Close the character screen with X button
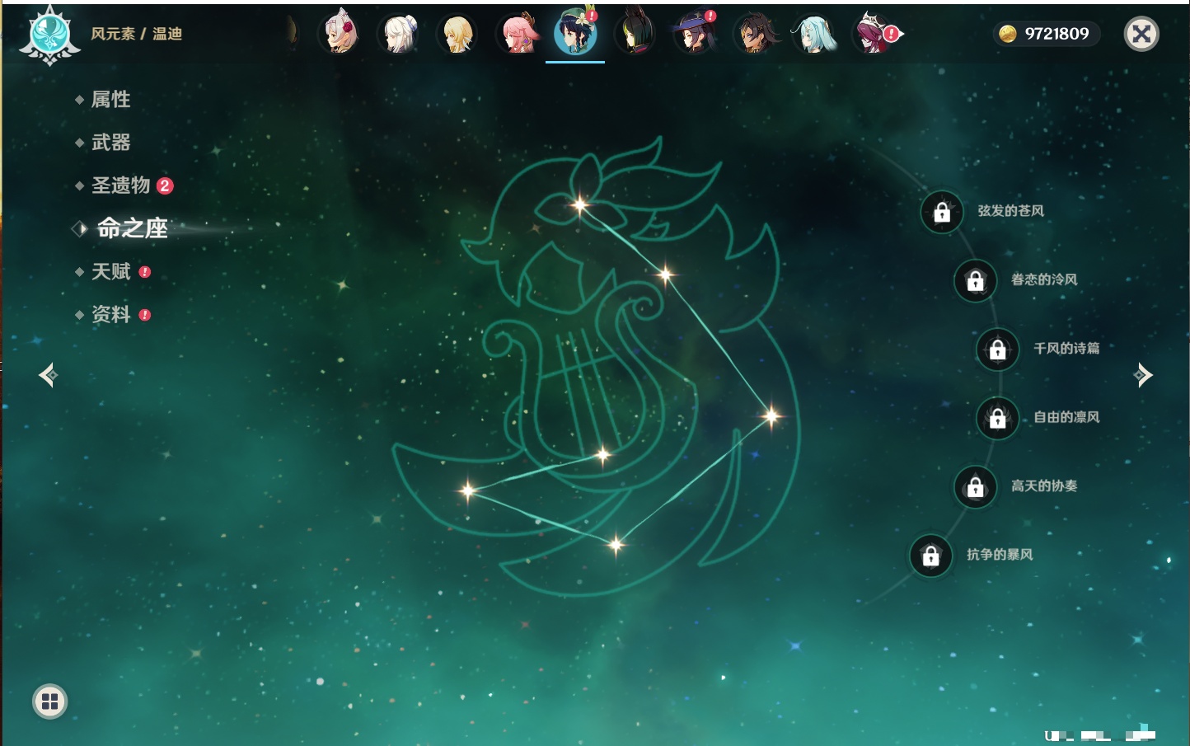 [x=1141, y=34]
